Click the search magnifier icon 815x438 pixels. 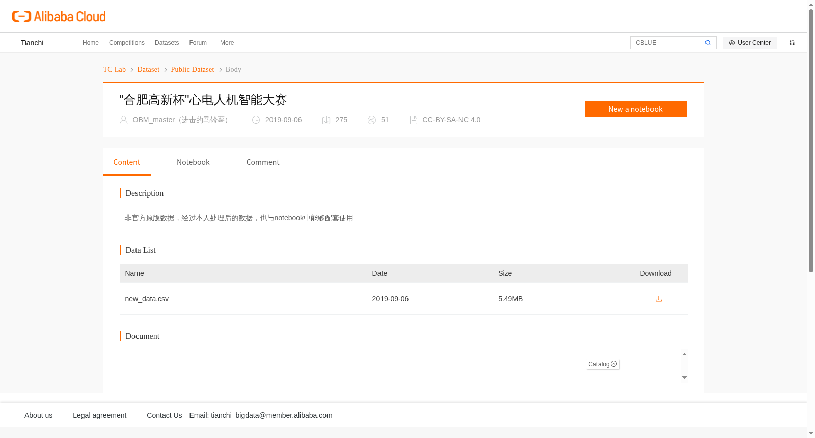[x=708, y=43]
